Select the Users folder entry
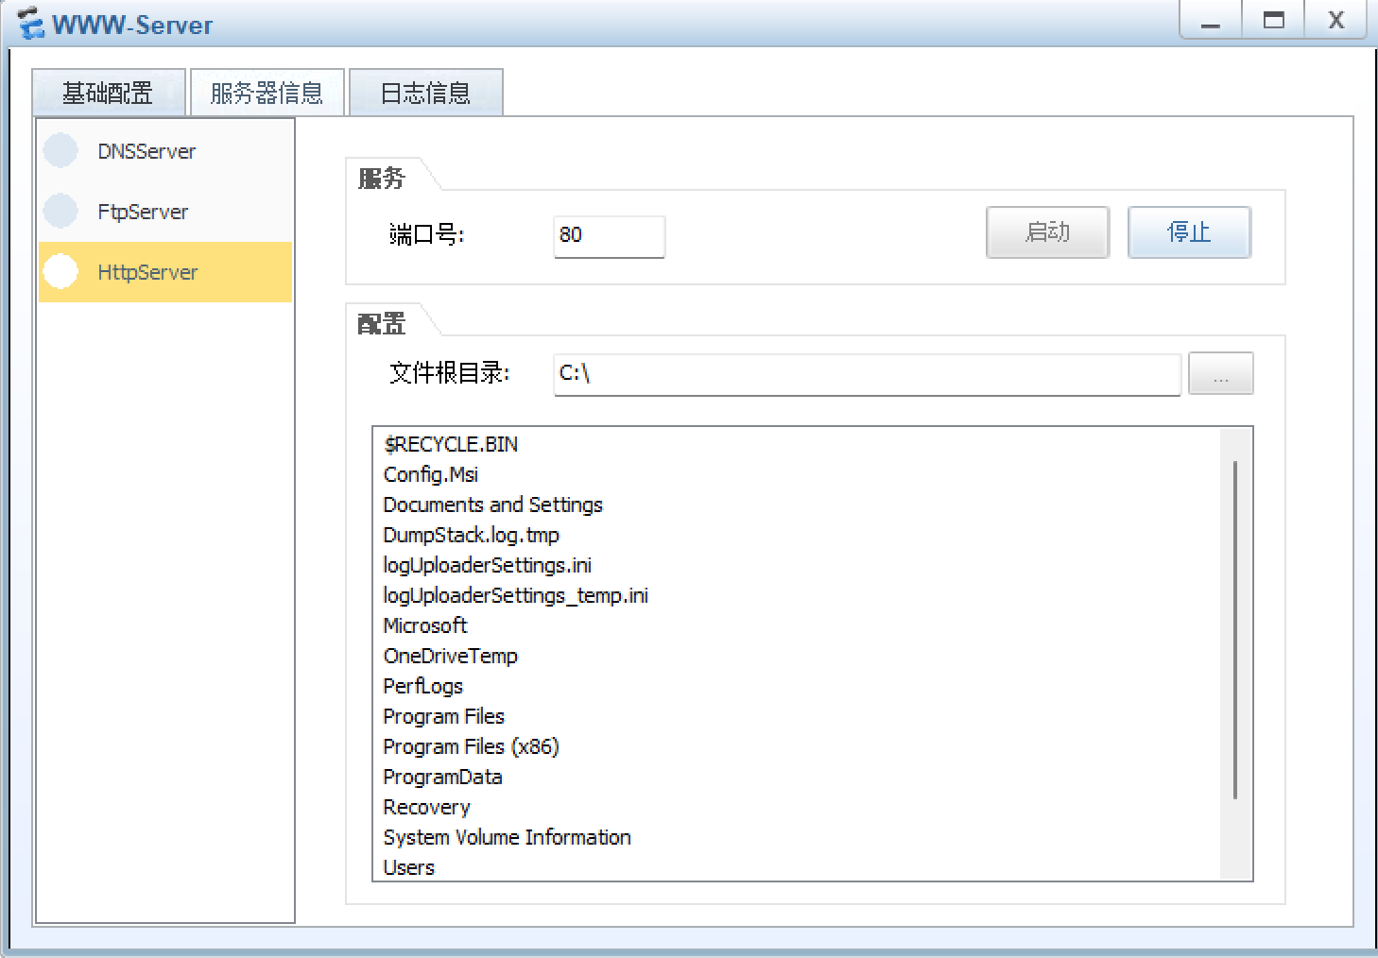 409,867
